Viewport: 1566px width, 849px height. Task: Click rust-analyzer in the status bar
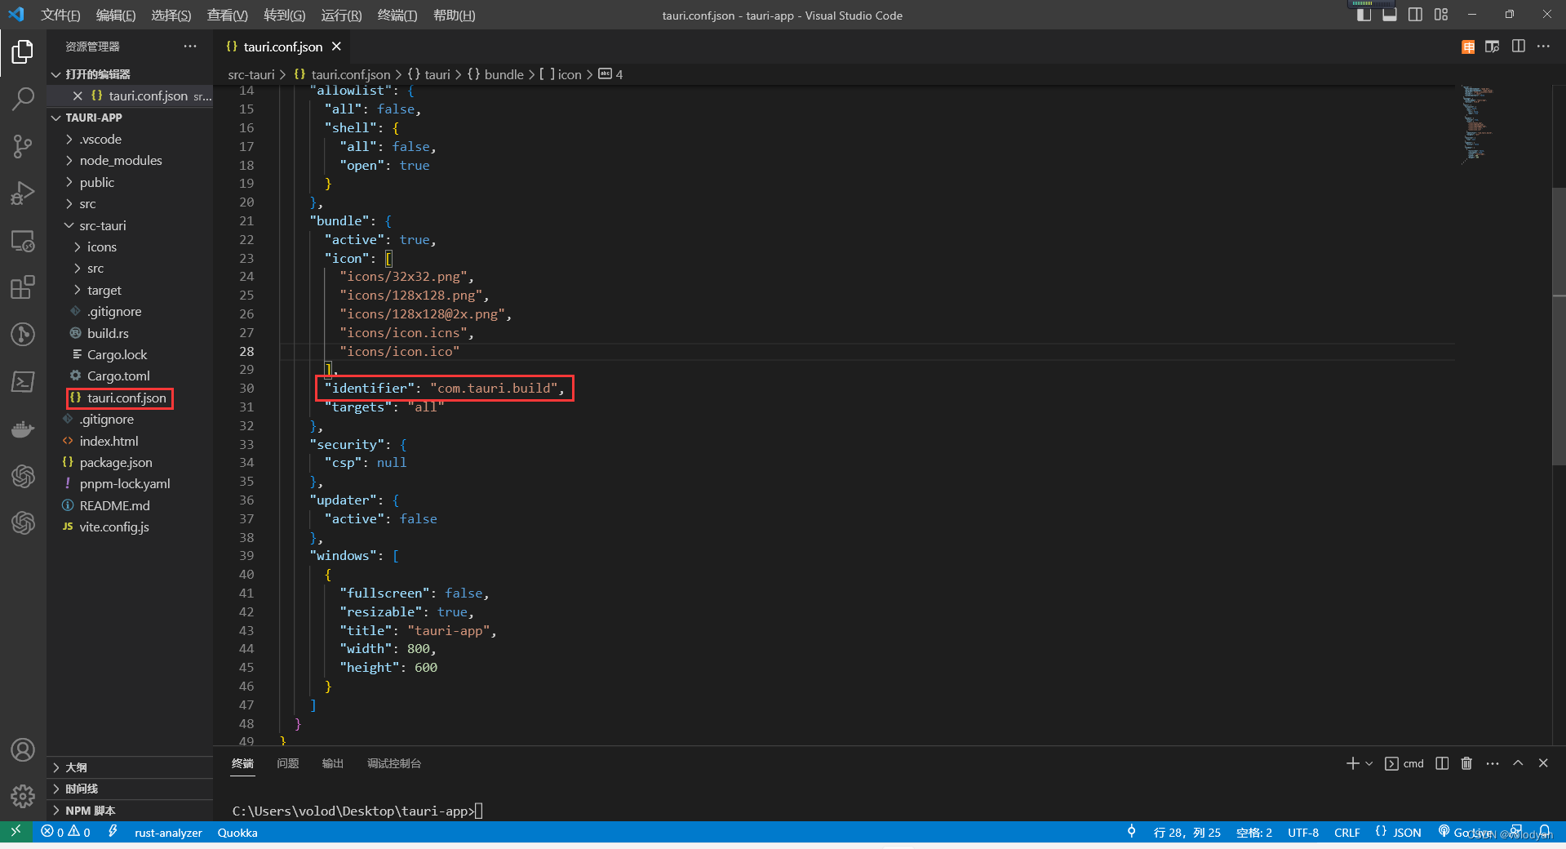point(168,832)
